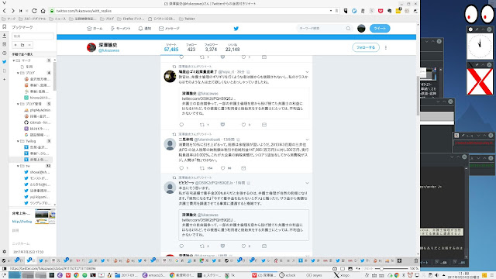The width and height of the screenshot is (496, 279).
Task: Open the @fukazawas profile handle link
Action: point(108,50)
